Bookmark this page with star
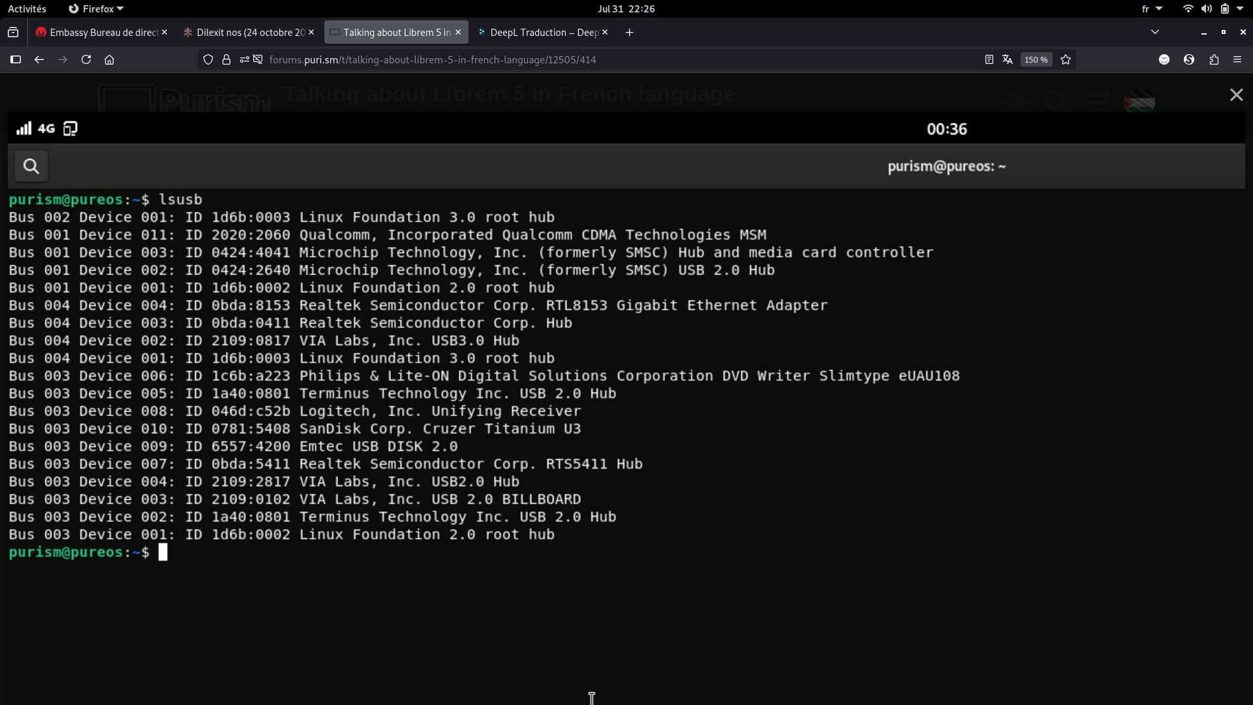Screen dimensions: 1253x705 coord(1066,59)
